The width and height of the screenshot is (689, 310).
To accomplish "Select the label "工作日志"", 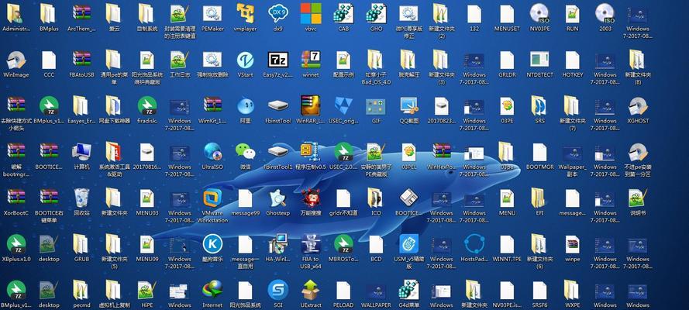I will [180, 74].
